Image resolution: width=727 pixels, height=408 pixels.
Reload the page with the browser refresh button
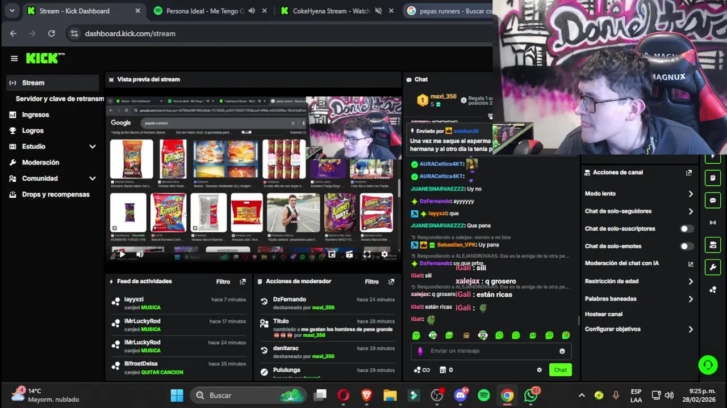pos(52,33)
